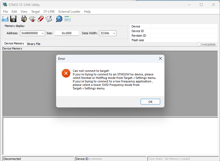The height and width of the screenshot is (161, 220).
Task: Click inside the log output area
Action: (110, 136)
